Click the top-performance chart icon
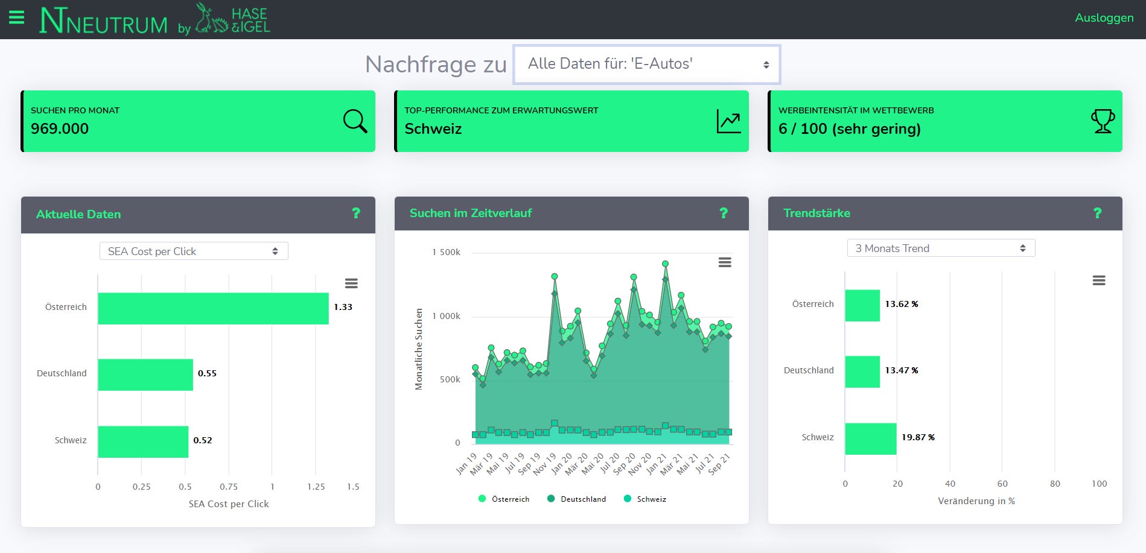 (x=728, y=121)
